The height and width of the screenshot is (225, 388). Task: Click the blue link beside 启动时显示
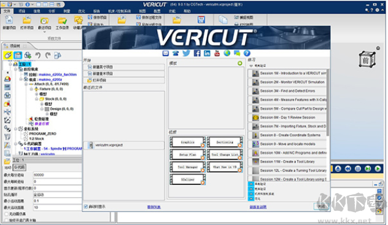154,207
